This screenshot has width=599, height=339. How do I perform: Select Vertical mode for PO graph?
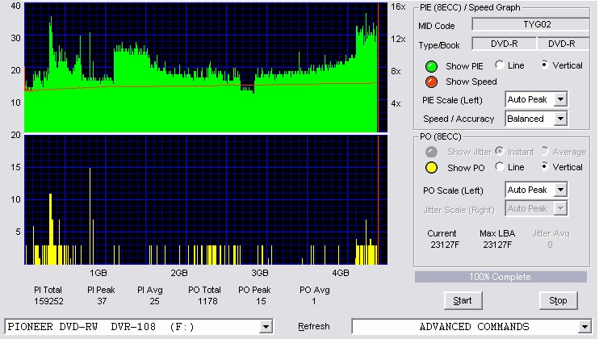click(x=544, y=166)
